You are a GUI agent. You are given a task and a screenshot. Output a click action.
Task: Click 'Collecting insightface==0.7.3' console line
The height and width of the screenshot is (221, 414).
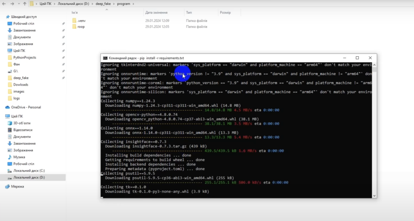coord(133,142)
